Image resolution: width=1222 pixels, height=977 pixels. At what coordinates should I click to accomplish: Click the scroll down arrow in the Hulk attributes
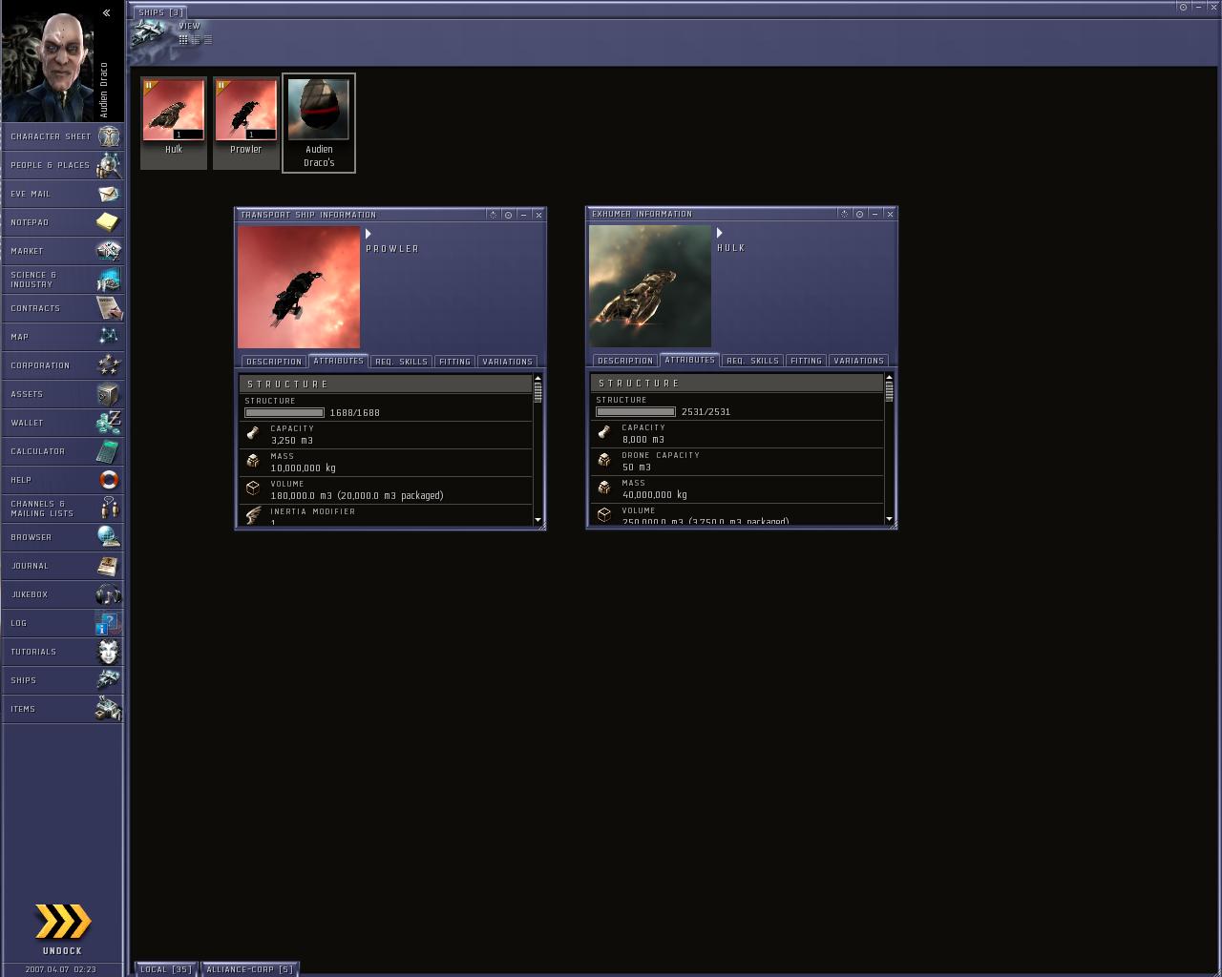[890, 519]
